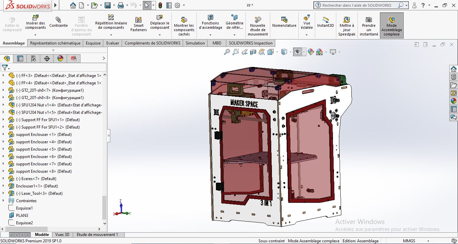458x244 pixels.
Task: Start a Nouvelle étude de mouvement
Action: [x=257, y=26]
